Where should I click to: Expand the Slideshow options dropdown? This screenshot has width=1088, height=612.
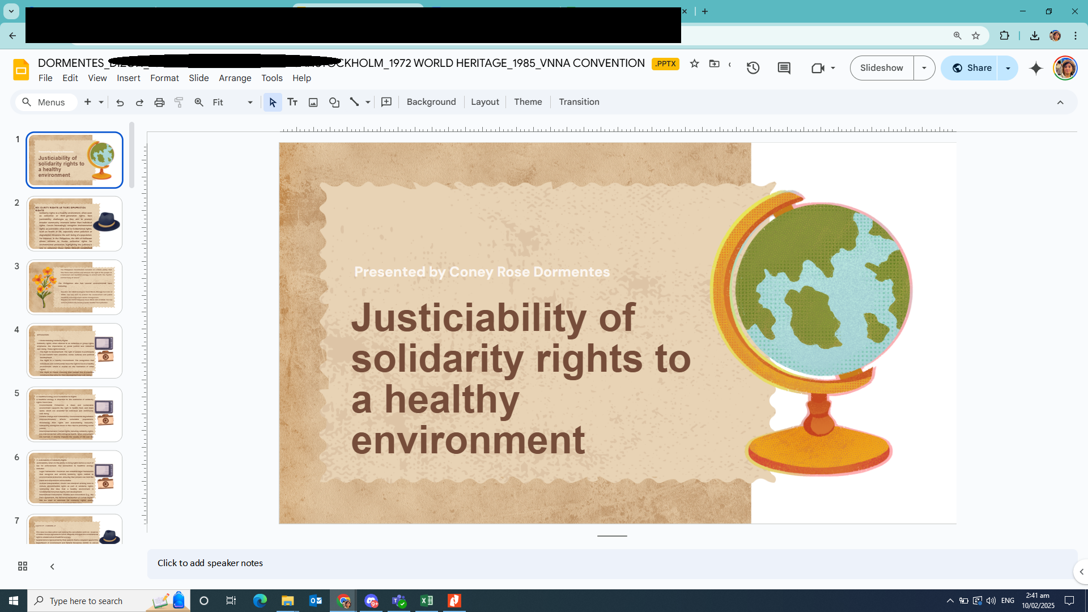click(x=925, y=67)
